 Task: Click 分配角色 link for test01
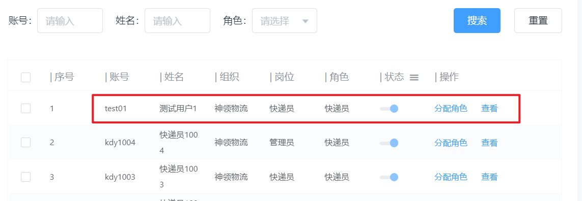(451, 109)
